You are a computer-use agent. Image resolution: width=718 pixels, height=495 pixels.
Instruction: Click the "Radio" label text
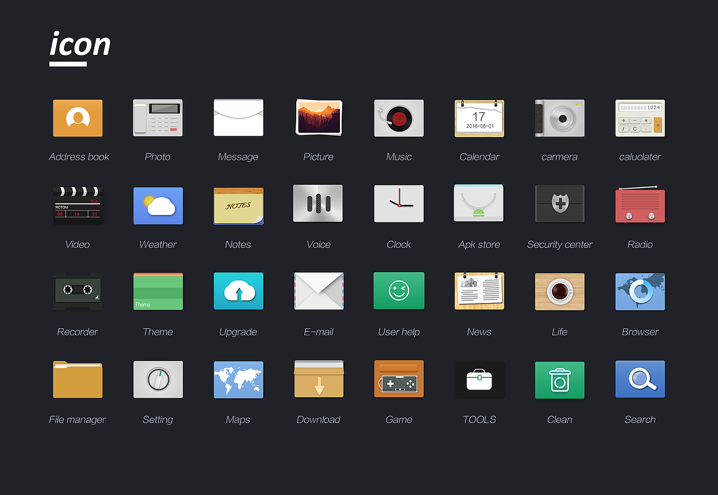(x=640, y=245)
